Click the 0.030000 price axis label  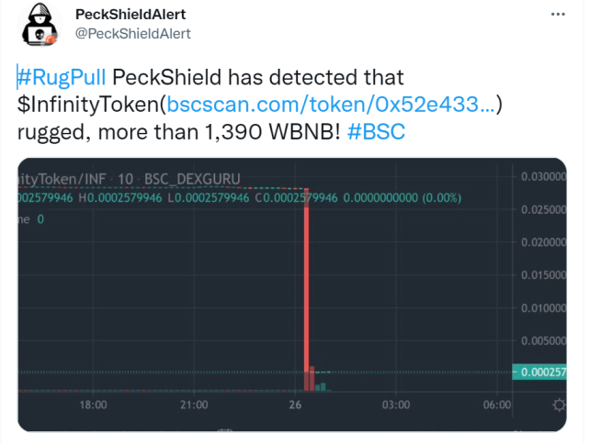544,176
